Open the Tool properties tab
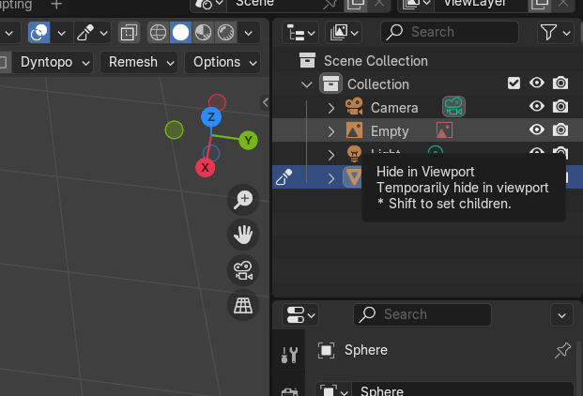Screen dimensions: 583x396 coord(289,355)
